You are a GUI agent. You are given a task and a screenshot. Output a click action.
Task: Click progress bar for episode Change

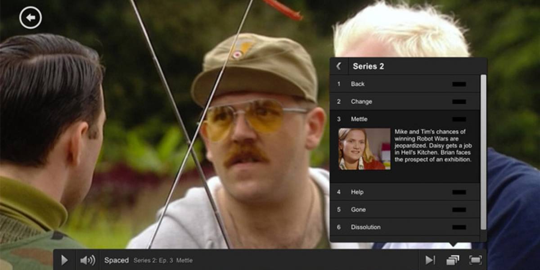coord(459,102)
